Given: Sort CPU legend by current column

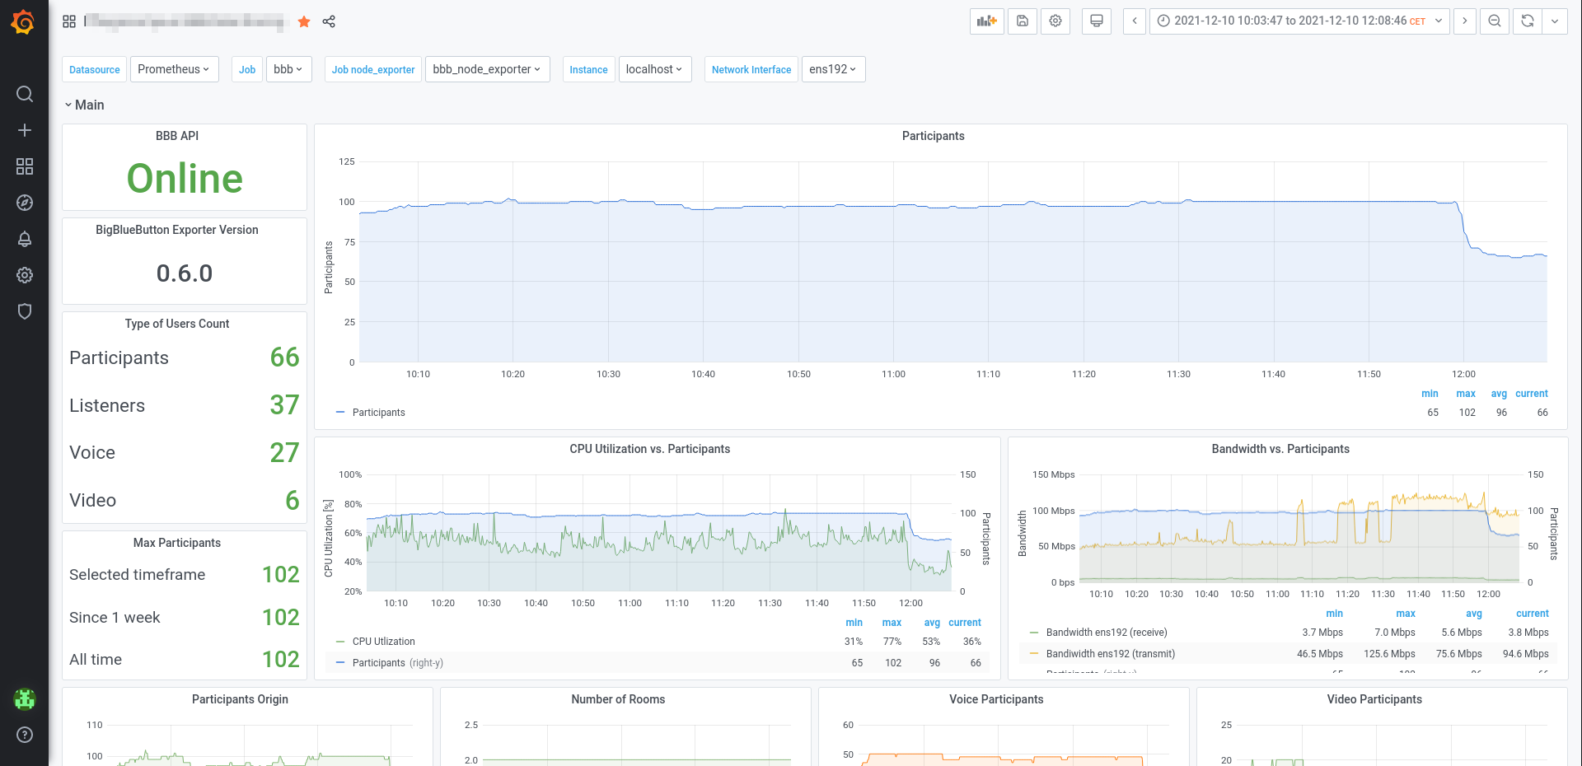Looking at the screenshot, I should click(965, 623).
